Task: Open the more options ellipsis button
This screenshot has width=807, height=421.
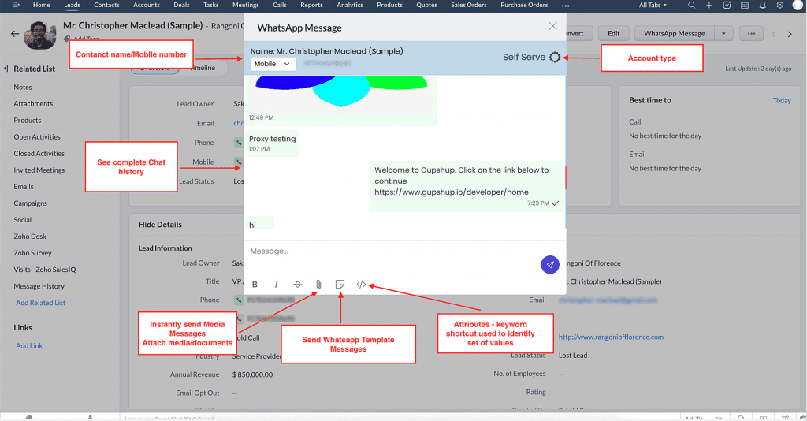Action: click(x=751, y=33)
